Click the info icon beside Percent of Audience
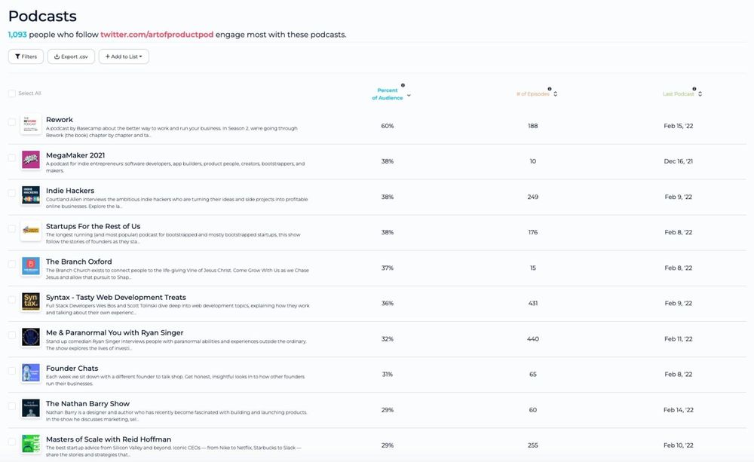754x462 pixels. pyautogui.click(x=403, y=85)
